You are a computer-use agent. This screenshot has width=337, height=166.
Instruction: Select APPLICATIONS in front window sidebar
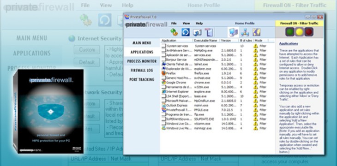coord(142,52)
